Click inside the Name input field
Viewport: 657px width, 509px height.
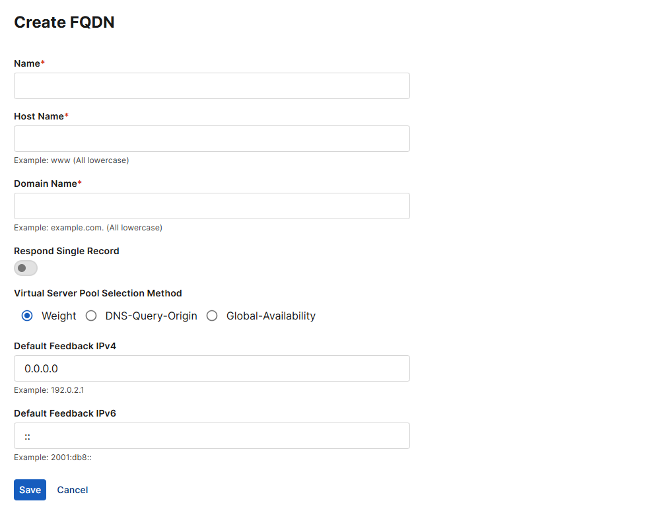click(211, 86)
